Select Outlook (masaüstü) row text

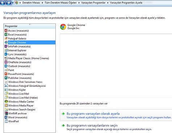(19, 66)
